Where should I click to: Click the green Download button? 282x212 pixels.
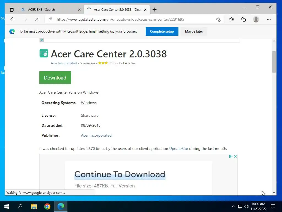point(55,78)
